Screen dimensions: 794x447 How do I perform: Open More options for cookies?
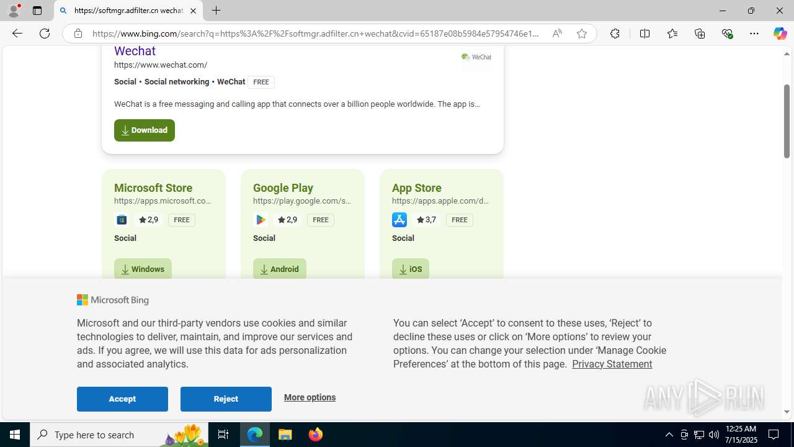click(310, 397)
